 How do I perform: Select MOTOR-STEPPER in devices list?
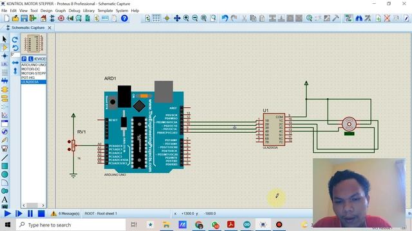click(x=33, y=73)
